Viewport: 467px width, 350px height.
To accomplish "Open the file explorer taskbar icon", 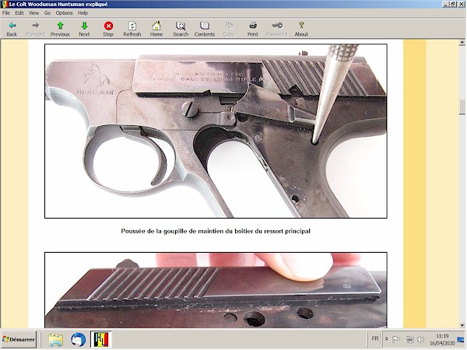I will point(56,340).
